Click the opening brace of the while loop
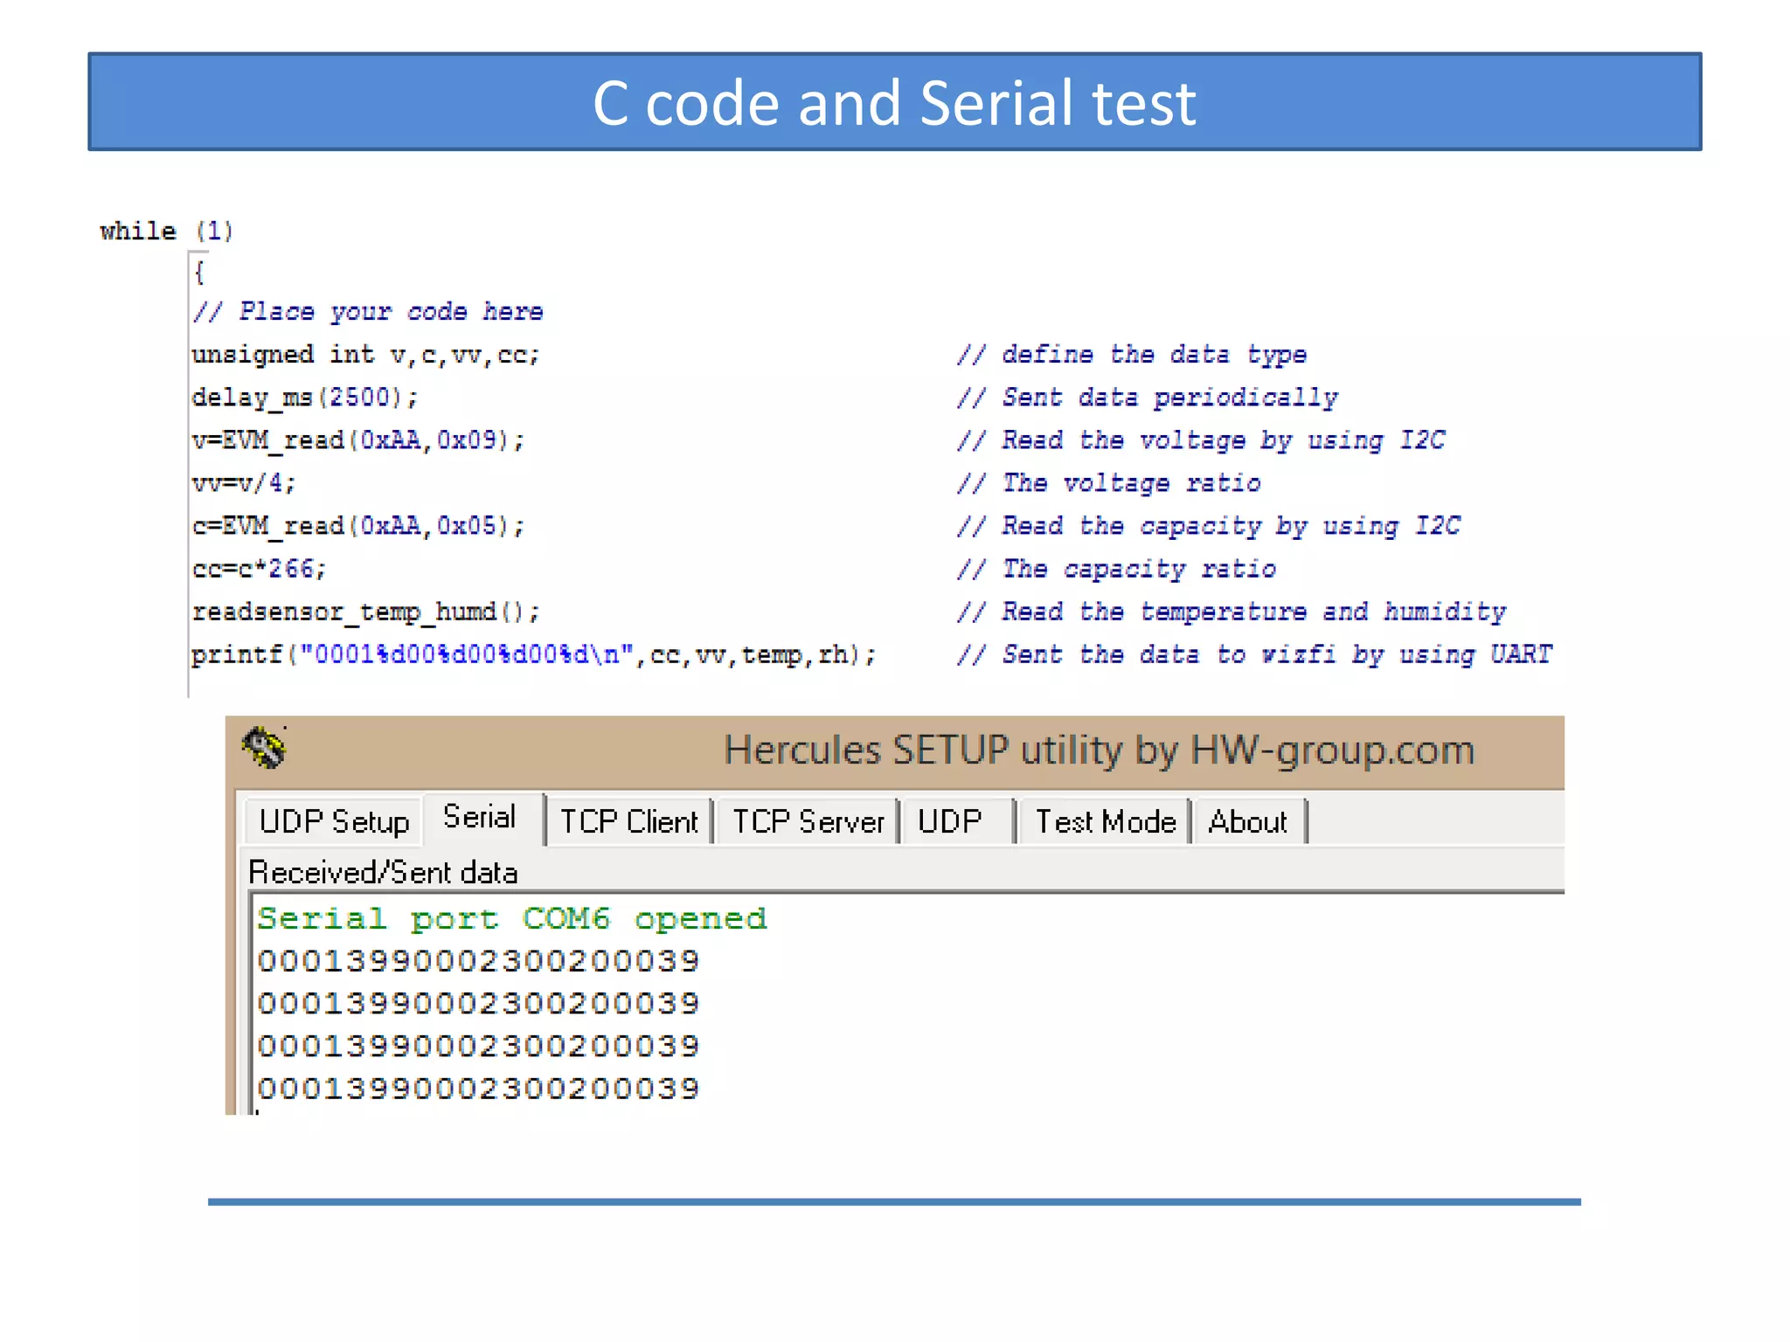Viewport: 1790px width, 1342px height. point(199,272)
